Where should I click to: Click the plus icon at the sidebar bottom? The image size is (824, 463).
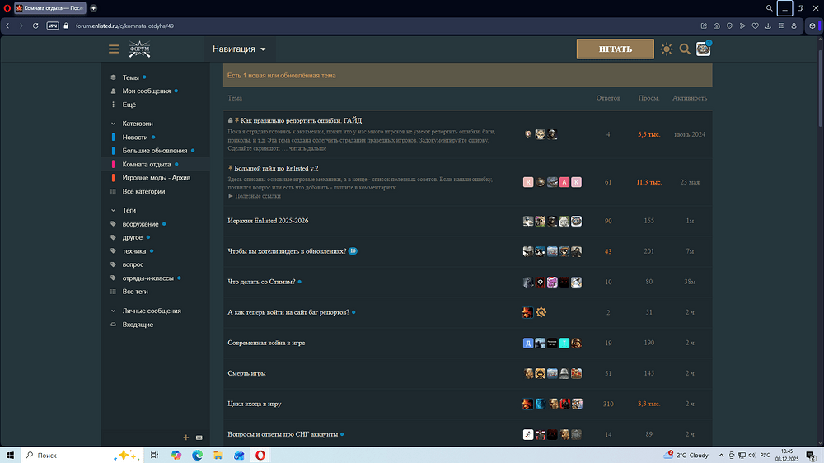point(186,437)
